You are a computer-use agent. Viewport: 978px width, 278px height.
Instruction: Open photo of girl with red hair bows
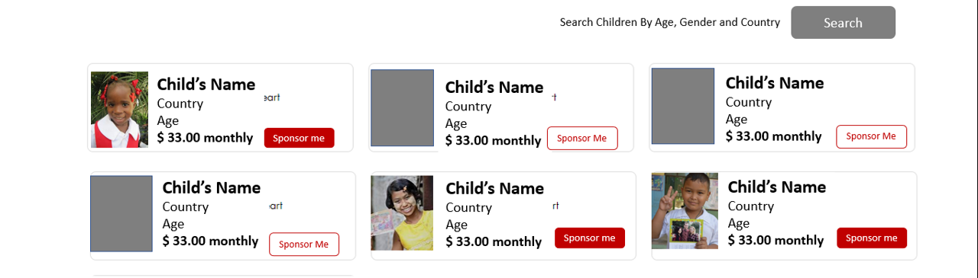click(x=120, y=110)
